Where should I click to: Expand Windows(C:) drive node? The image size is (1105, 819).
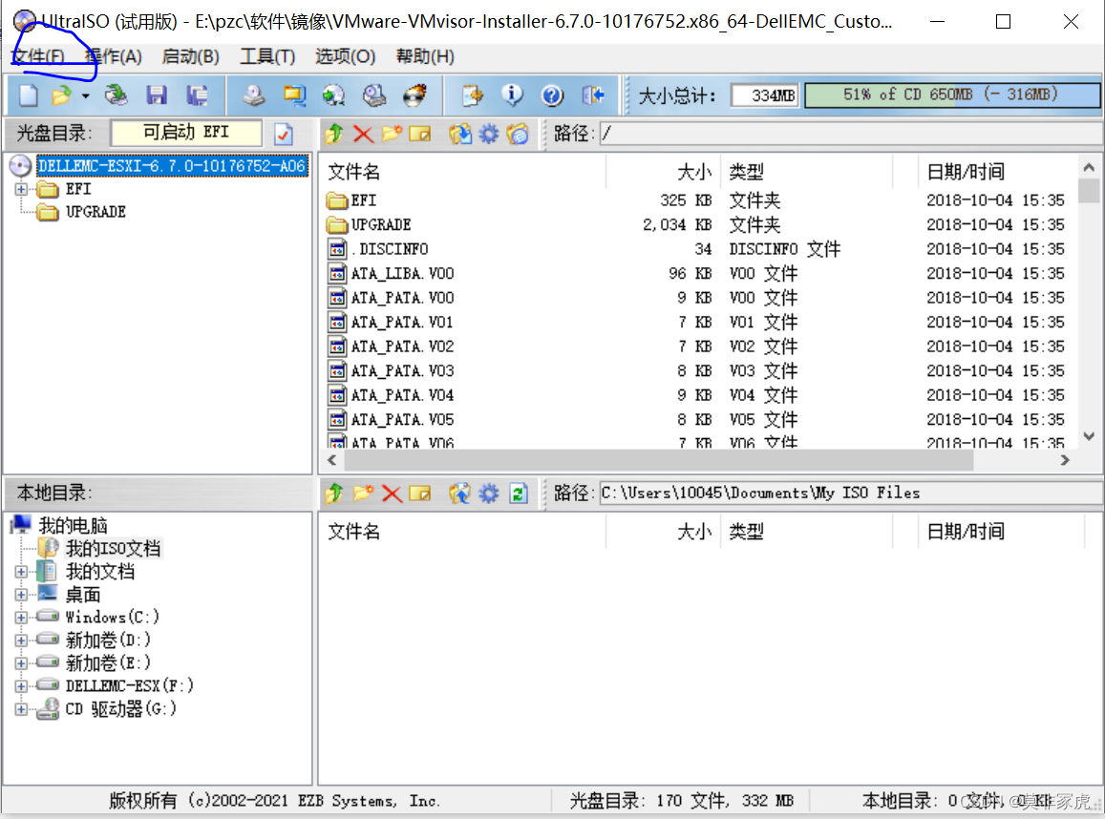pyautogui.click(x=21, y=618)
